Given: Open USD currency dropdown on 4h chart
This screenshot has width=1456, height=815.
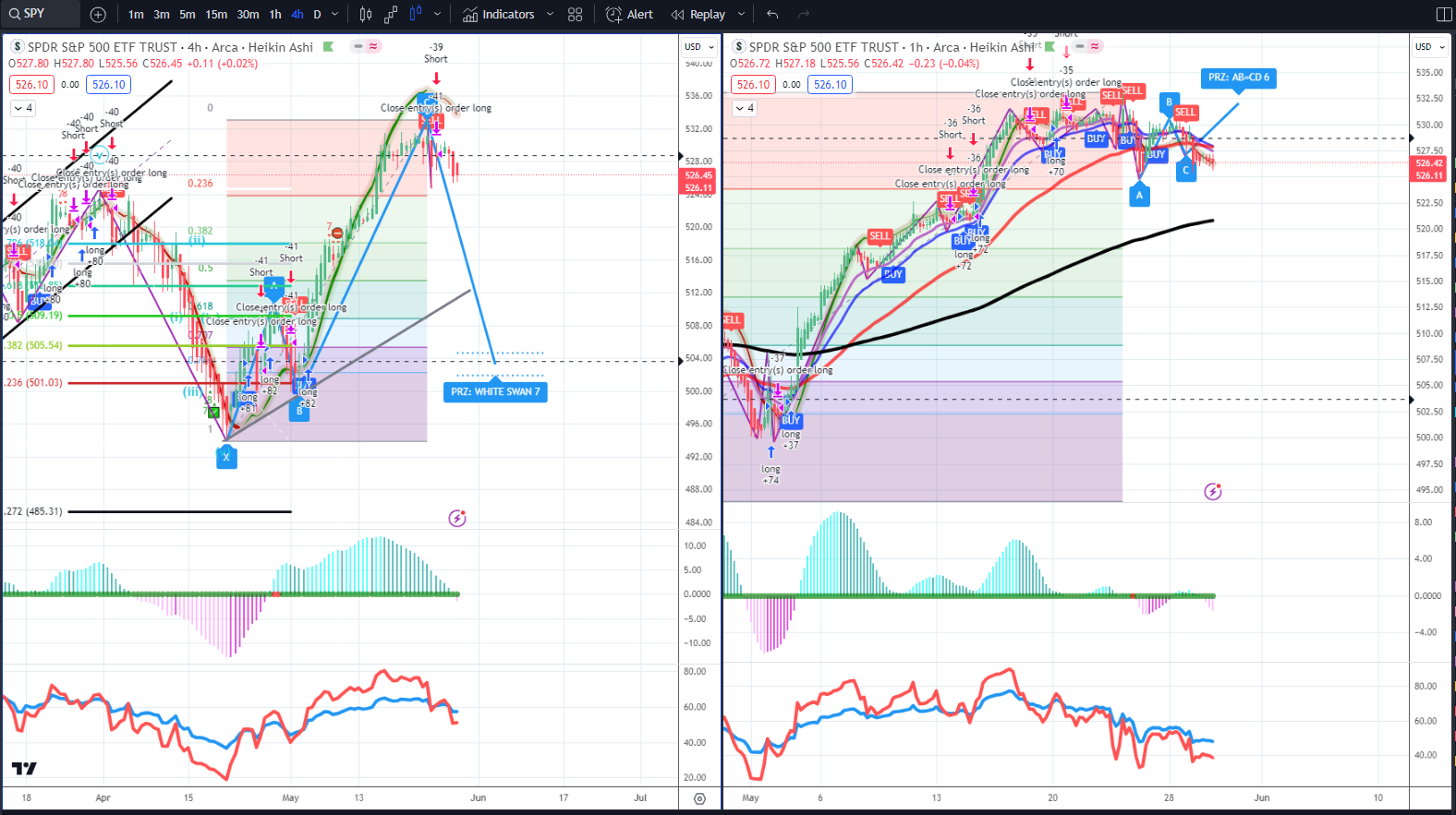Looking at the screenshot, I should point(699,47).
